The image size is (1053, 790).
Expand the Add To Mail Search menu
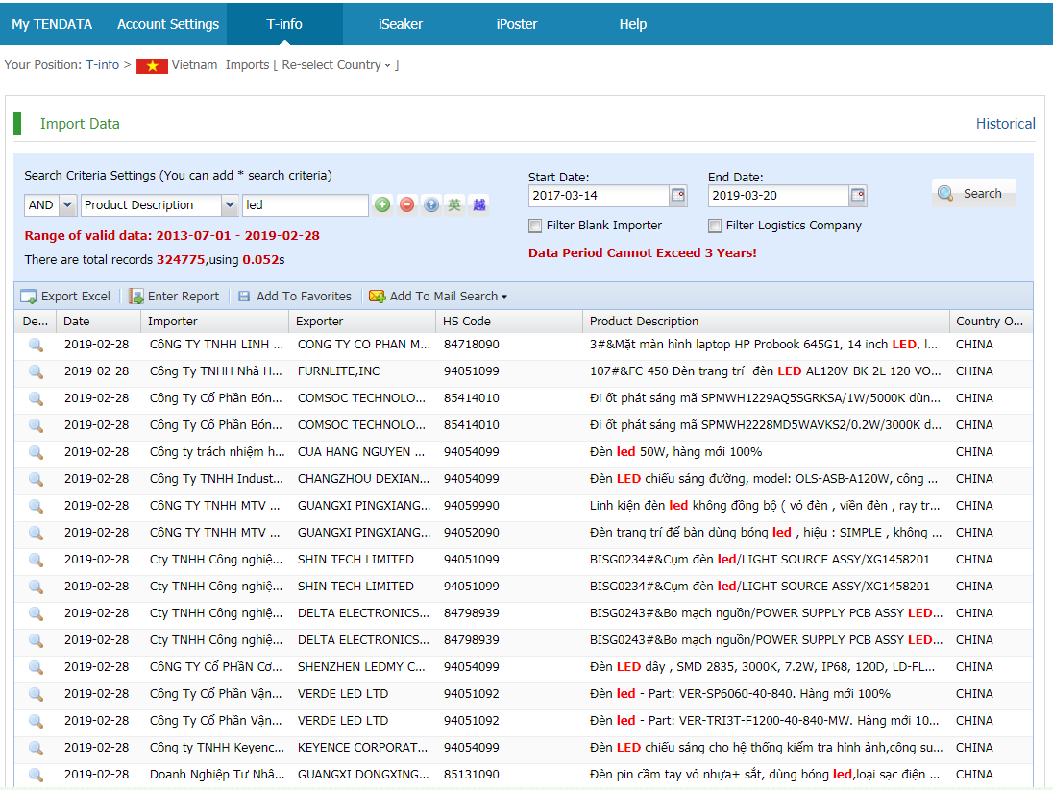click(438, 297)
